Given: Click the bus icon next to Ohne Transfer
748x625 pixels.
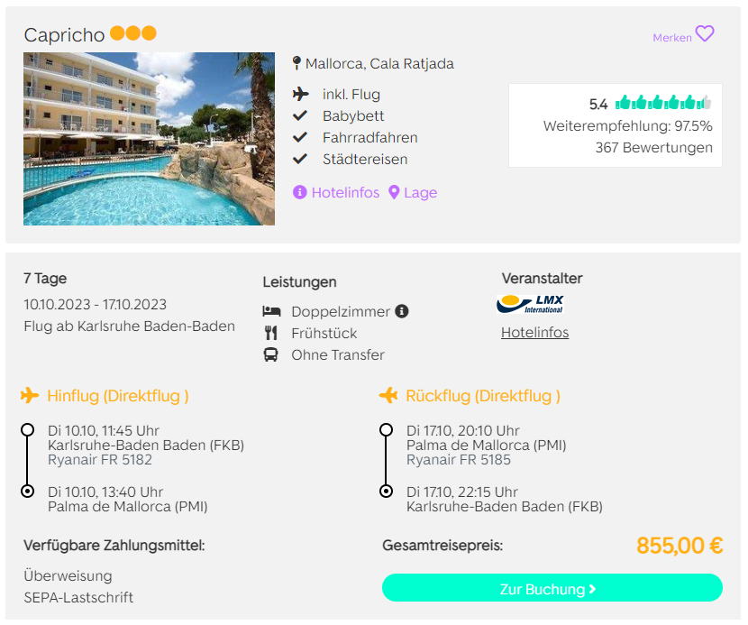Looking at the screenshot, I should click(271, 354).
